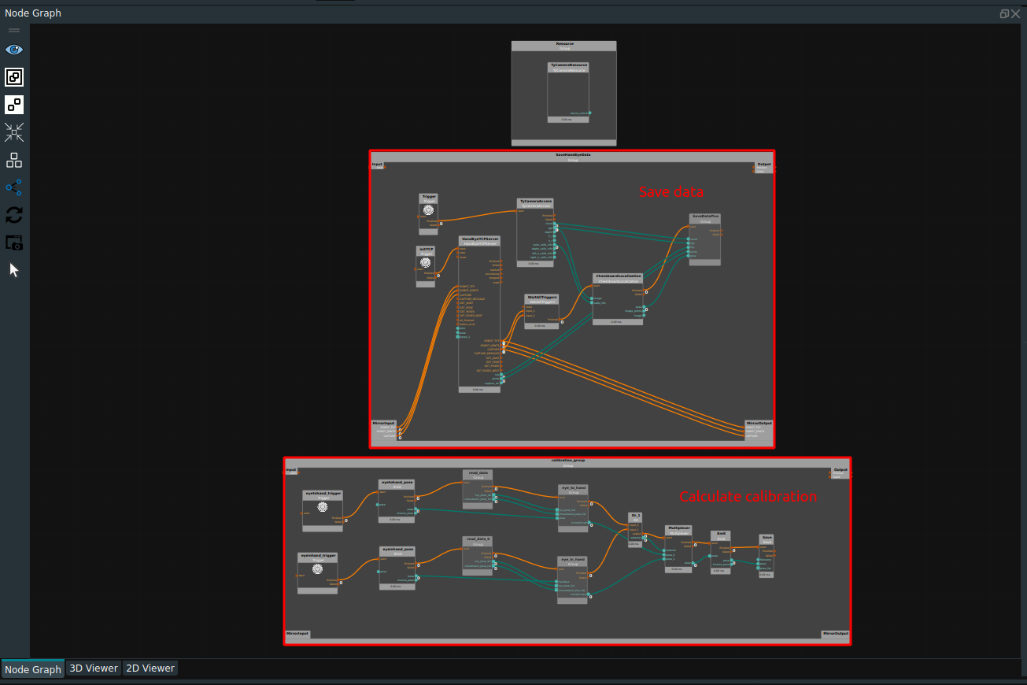Select the SaveDataPlus group node
Screen dimensions: 1027x685
tap(705, 239)
